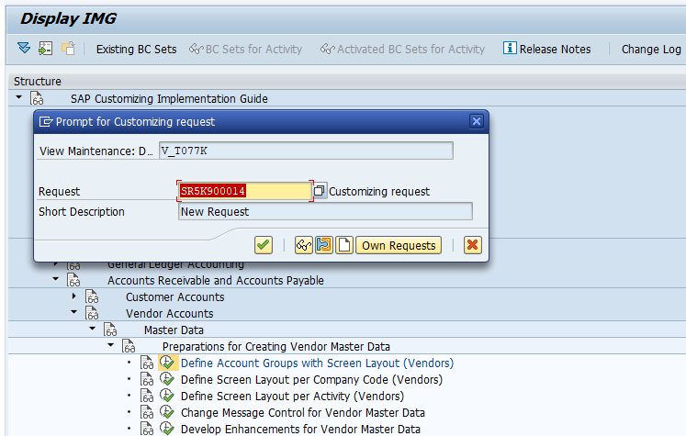The height and width of the screenshot is (436, 686).
Task: Click the View Maintenance field V_T077K
Action: point(306,151)
